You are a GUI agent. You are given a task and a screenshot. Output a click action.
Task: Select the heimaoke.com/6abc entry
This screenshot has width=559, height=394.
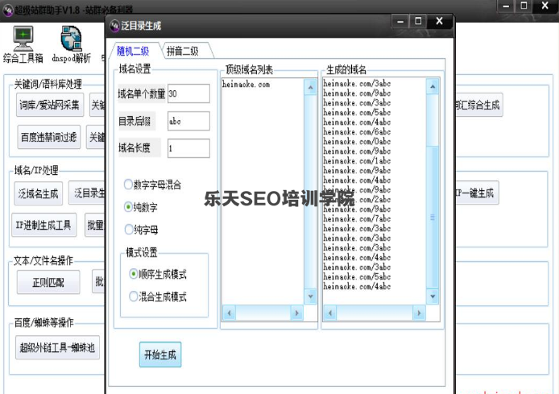point(357,132)
